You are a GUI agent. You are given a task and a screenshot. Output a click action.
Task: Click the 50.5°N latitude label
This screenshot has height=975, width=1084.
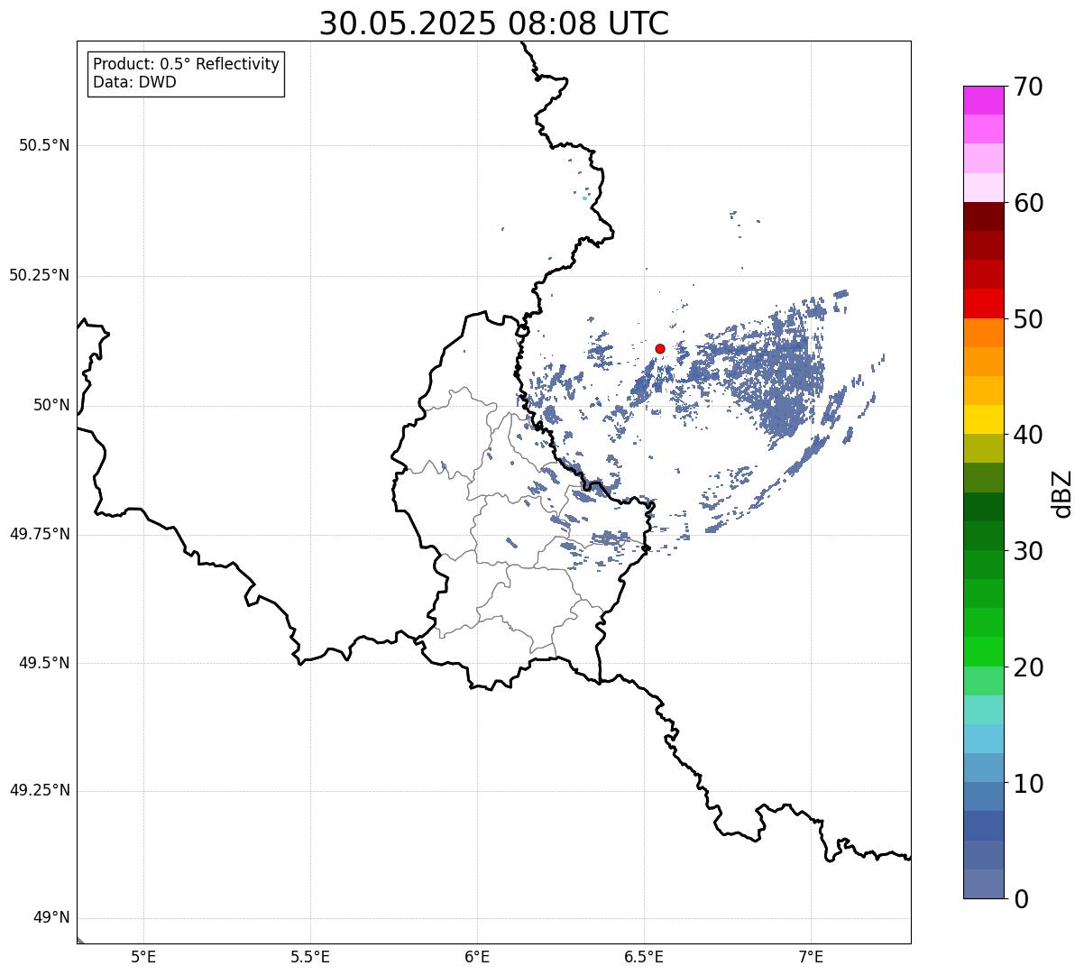(x=44, y=146)
